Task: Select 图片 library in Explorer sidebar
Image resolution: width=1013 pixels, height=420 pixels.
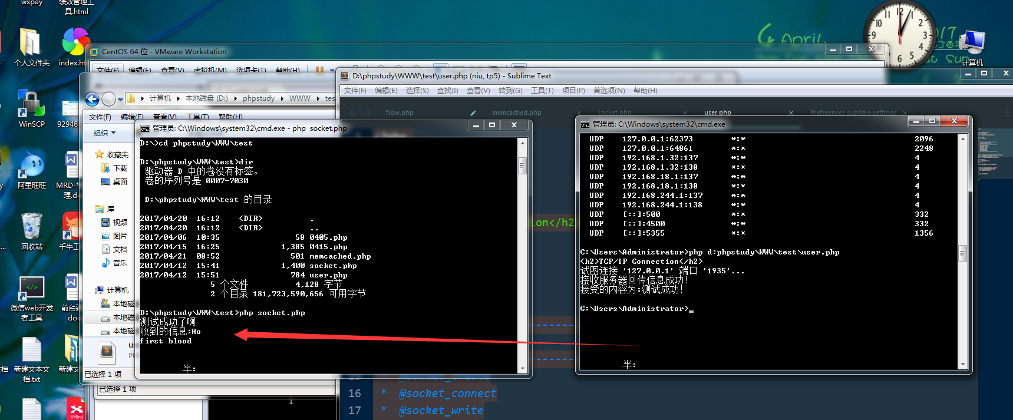Action: [114, 236]
